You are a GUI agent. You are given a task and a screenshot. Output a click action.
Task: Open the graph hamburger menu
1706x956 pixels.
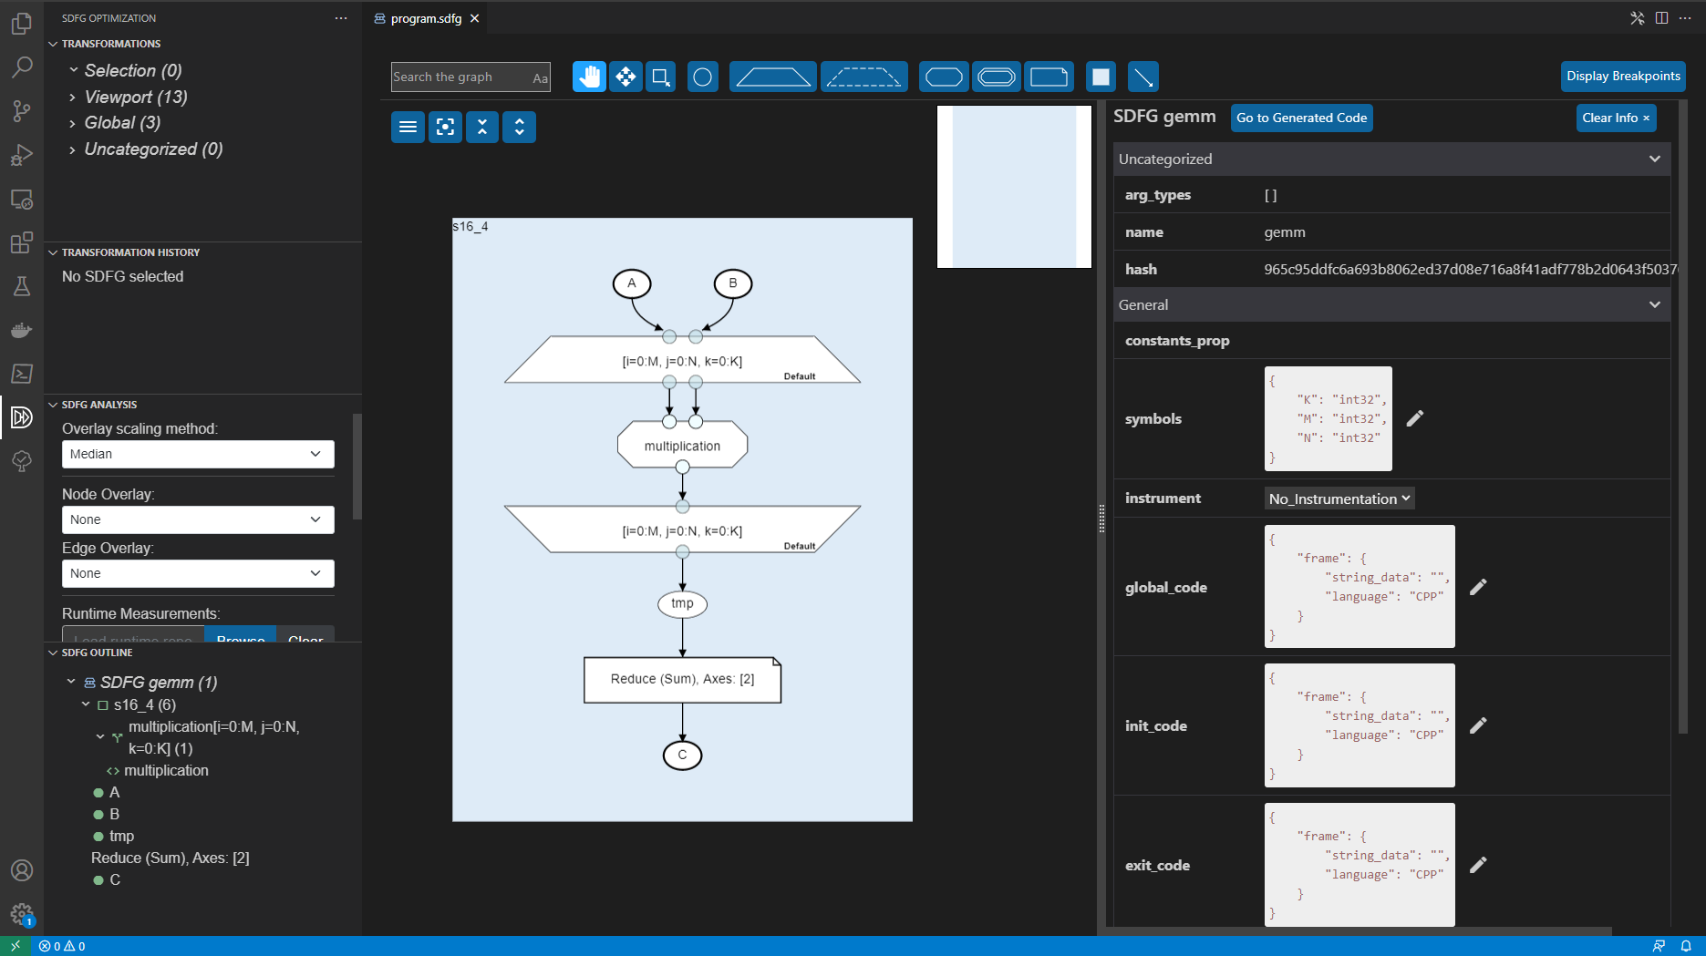408,127
